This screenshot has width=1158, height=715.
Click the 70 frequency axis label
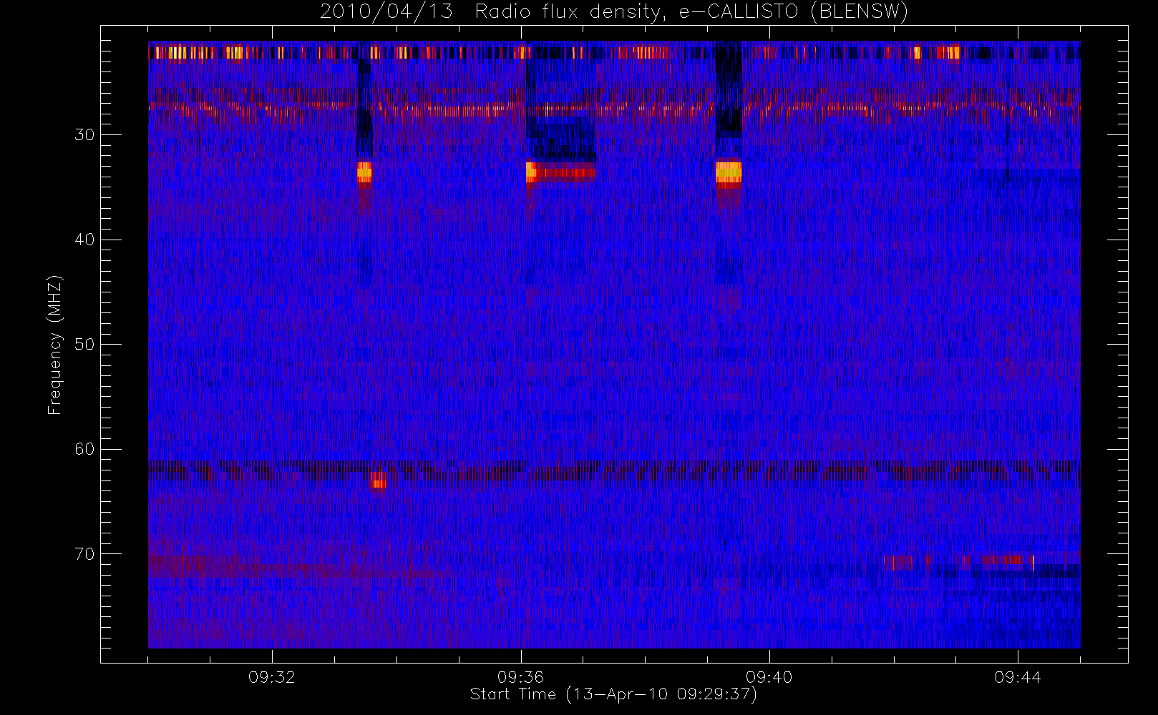pyautogui.click(x=84, y=554)
